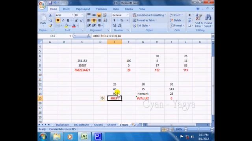This screenshot has width=252, height=141.
Task: Open Format as Table gallery
Action: click(x=145, y=20)
